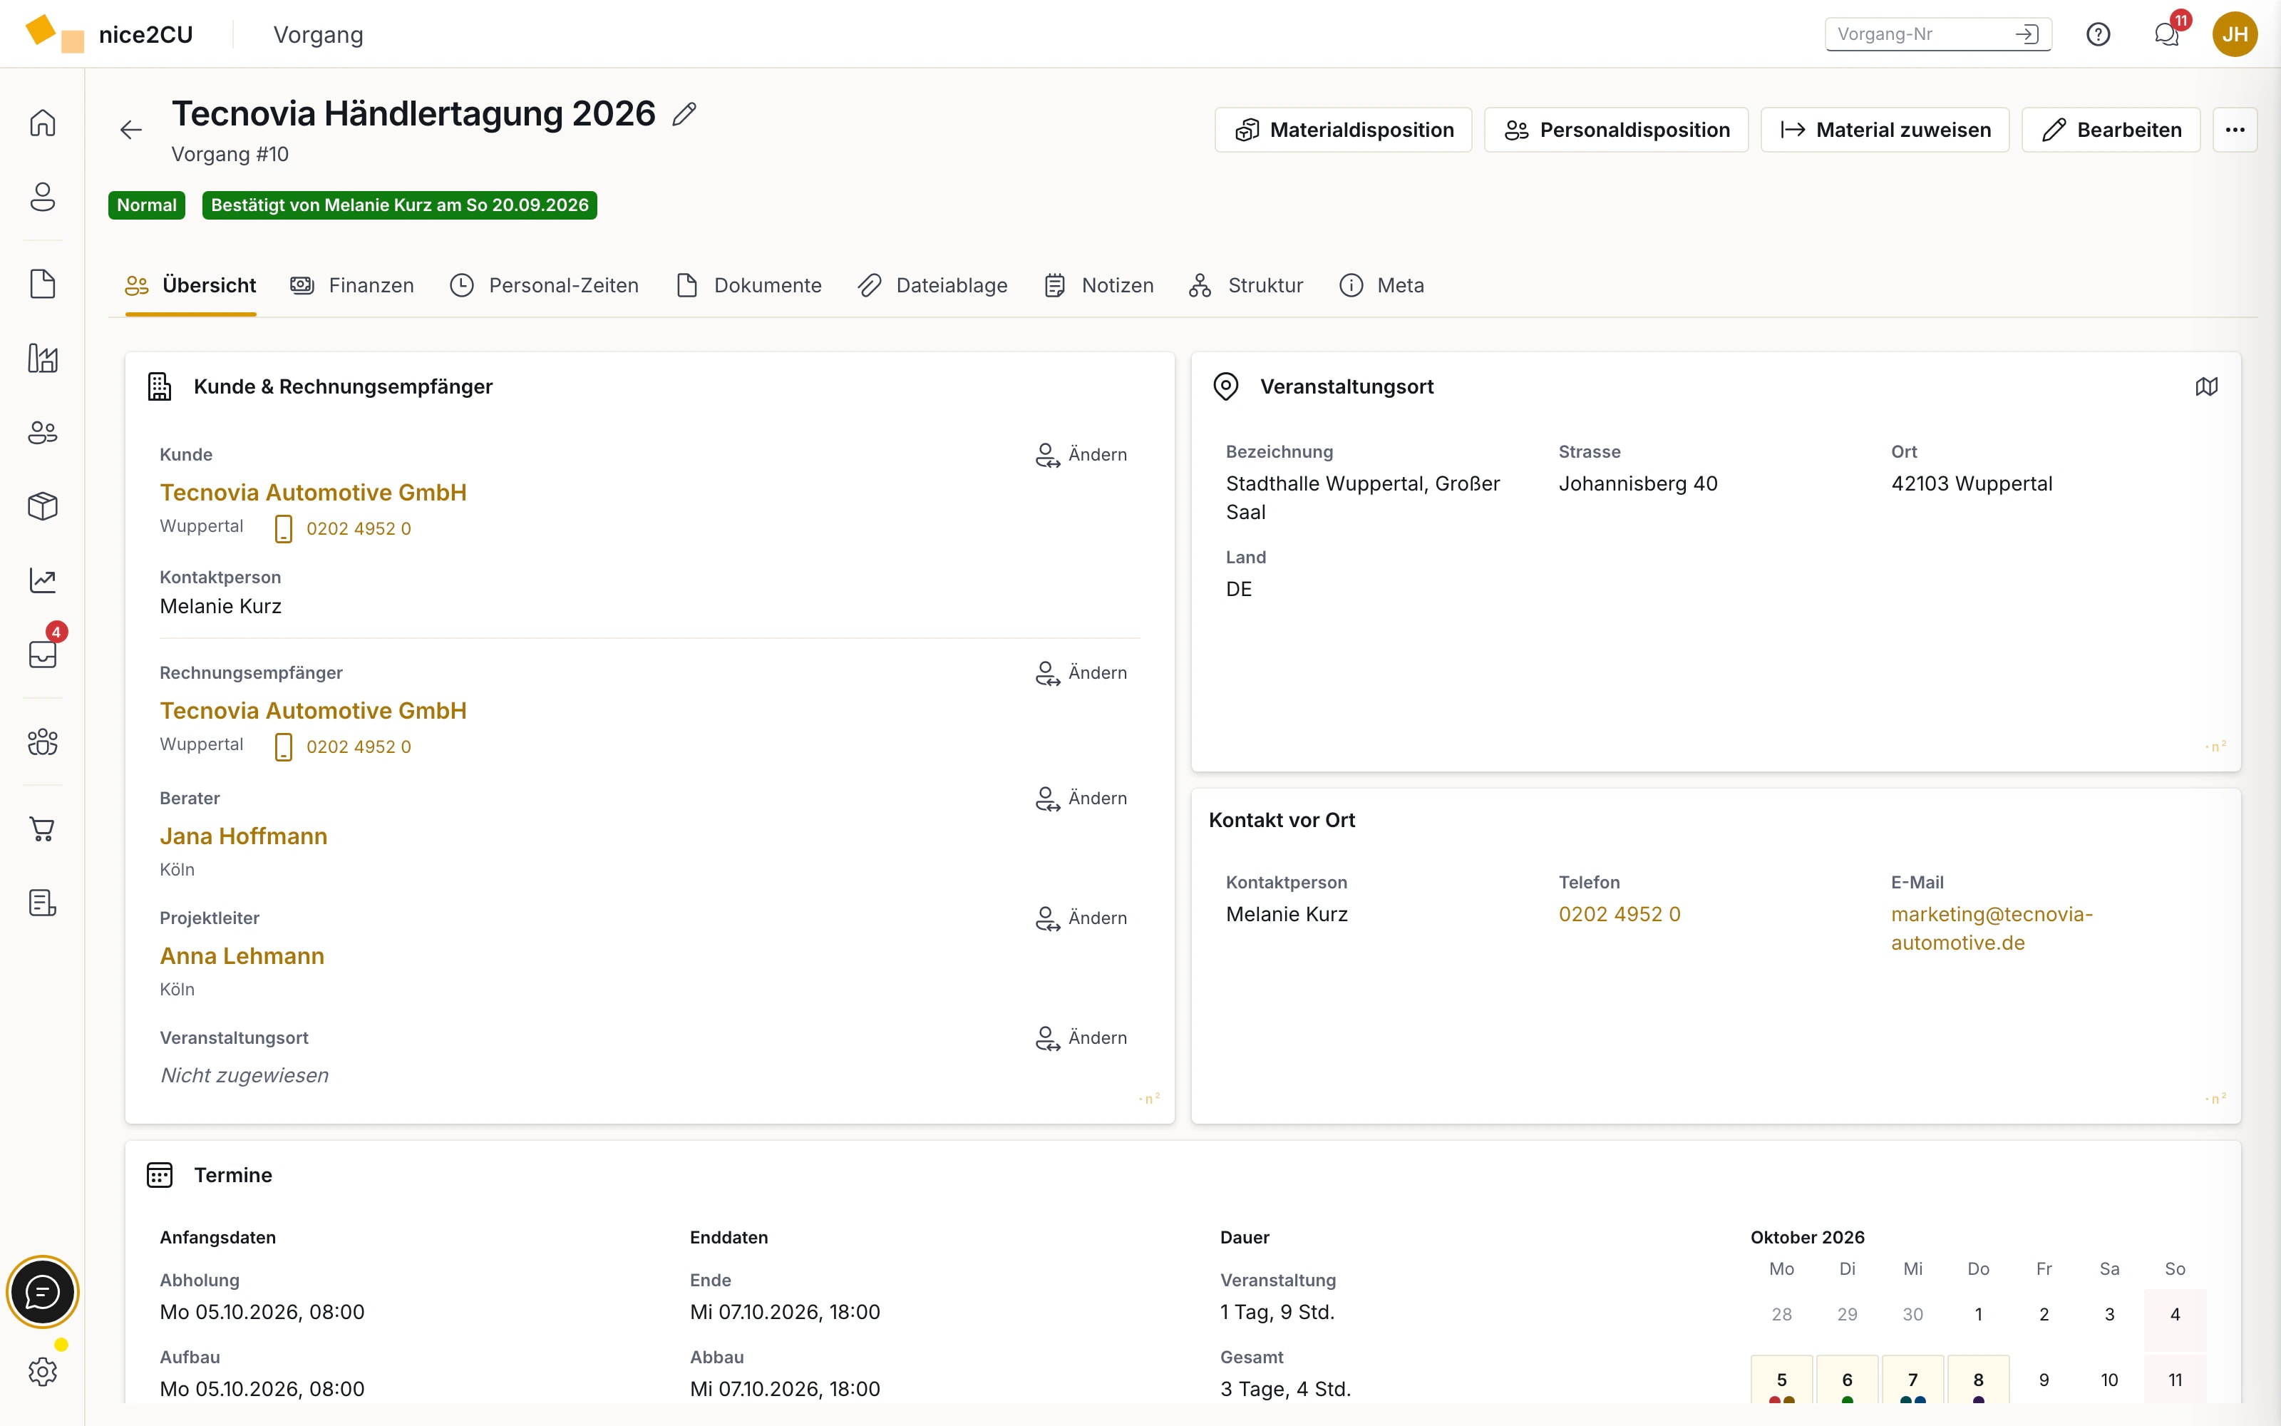This screenshot has height=1426, width=2281.
Task: Open the home icon in sidebar
Action: (x=43, y=123)
